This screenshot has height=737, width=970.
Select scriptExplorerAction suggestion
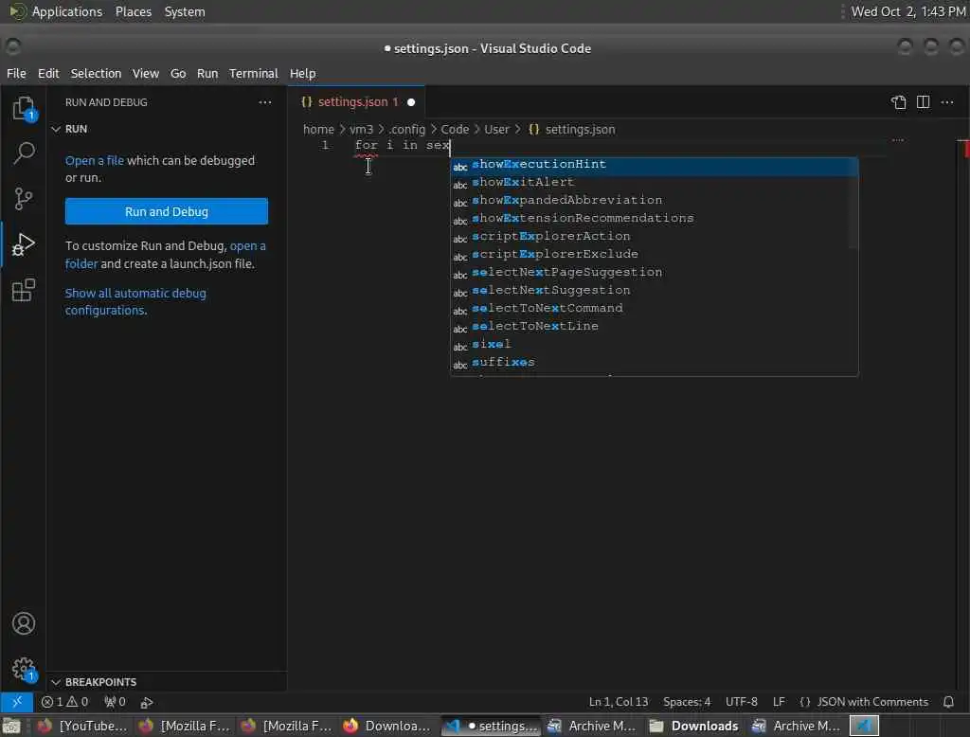point(654,237)
